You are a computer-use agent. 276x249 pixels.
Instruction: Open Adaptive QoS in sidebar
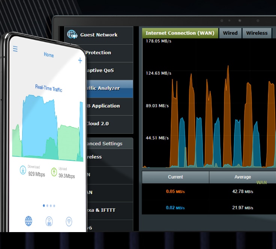coord(109,71)
